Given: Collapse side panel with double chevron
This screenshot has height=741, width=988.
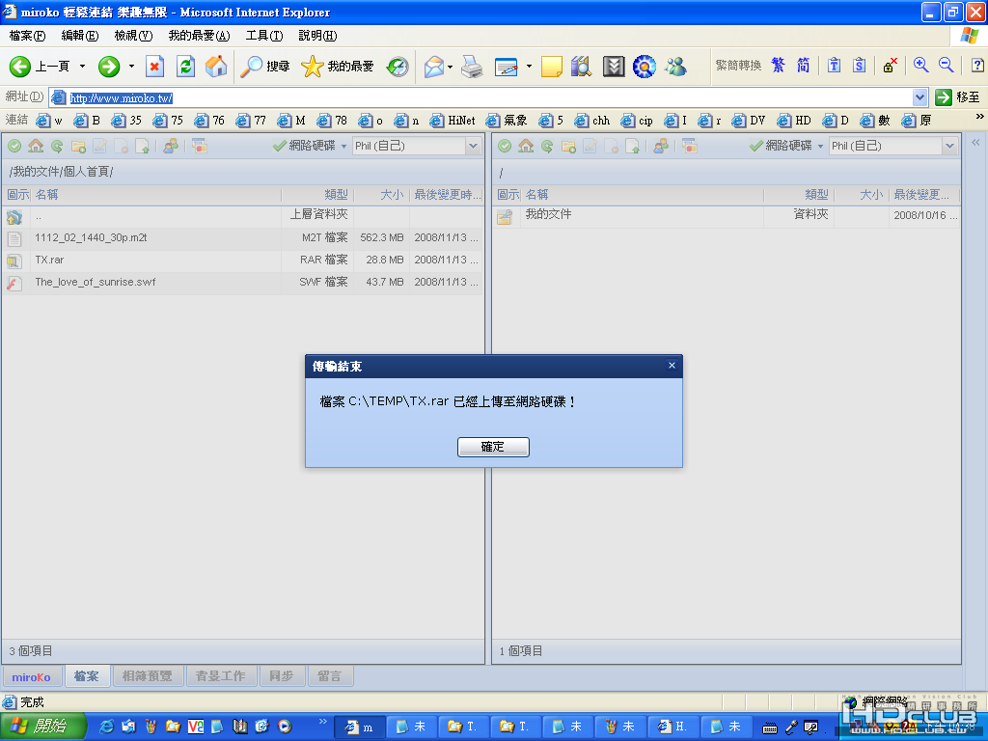Looking at the screenshot, I should [975, 143].
